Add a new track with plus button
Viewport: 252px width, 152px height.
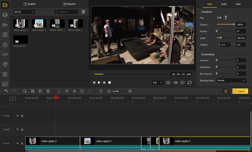[x=12, y=99]
